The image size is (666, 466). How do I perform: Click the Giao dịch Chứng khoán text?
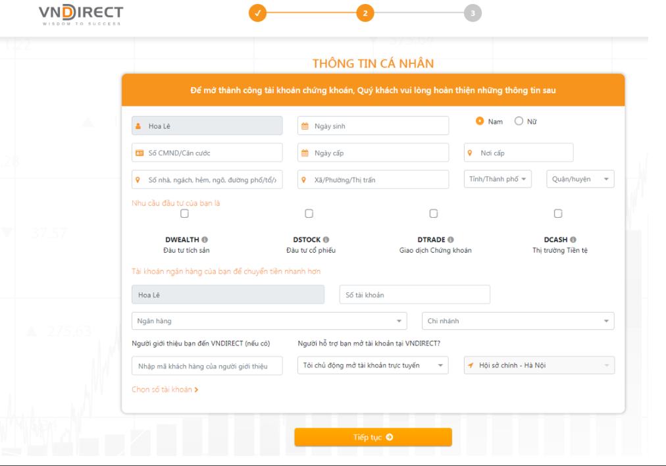[x=436, y=250]
